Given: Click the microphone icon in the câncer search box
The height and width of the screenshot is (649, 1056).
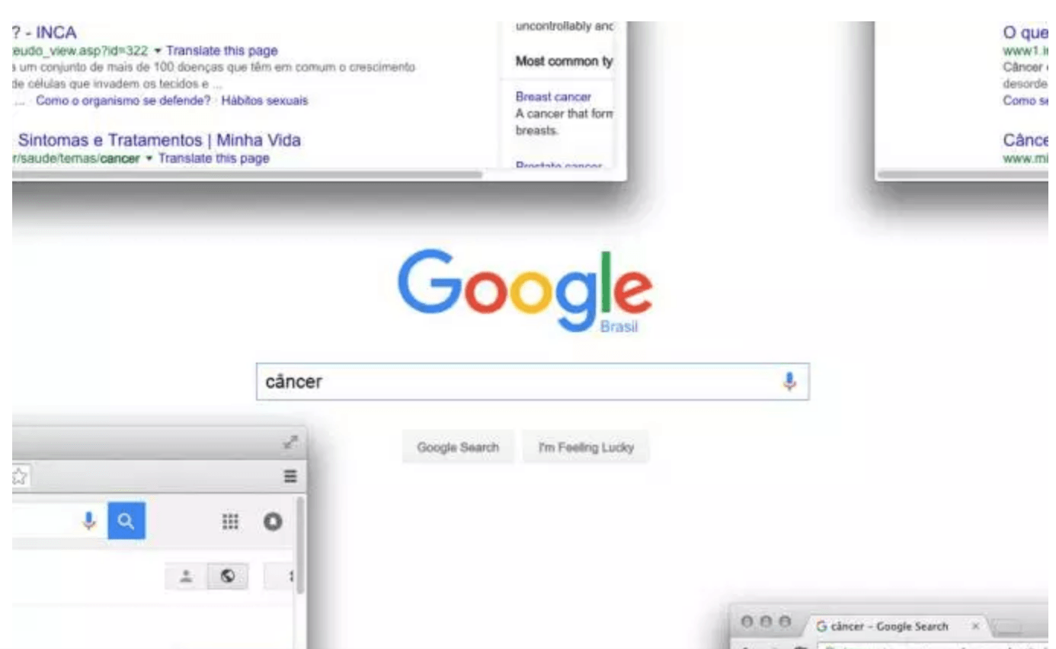Looking at the screenshot, I should (x=789, y=381).
